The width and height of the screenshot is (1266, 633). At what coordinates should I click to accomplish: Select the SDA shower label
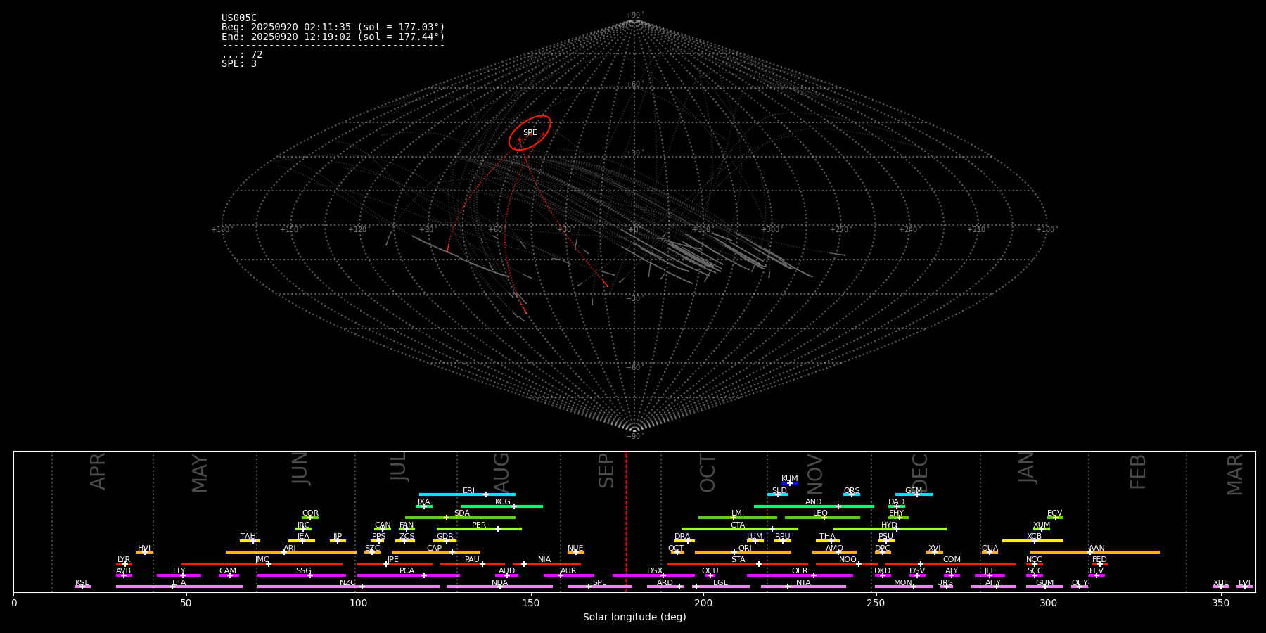[462, 513]
